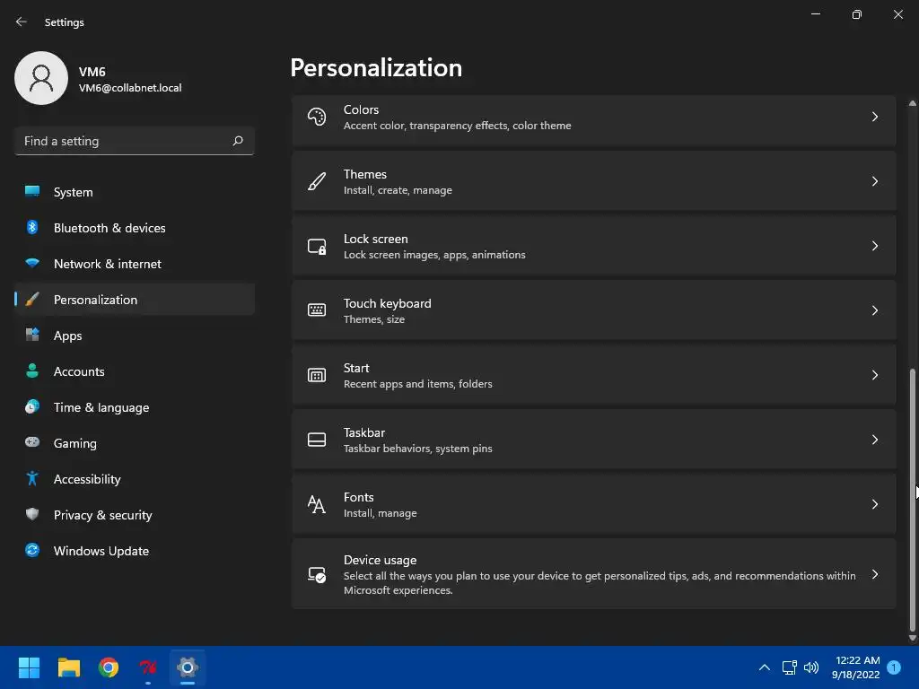The height and width of the screenshot is (689, 919).
Task: Expand the Start chevron arrow
Action: 874,375
